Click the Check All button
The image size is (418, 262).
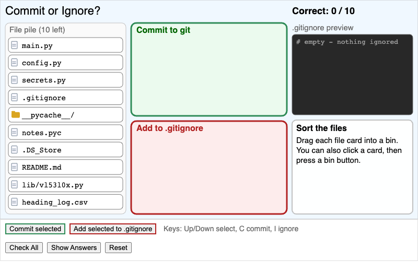tap(24, 247)
